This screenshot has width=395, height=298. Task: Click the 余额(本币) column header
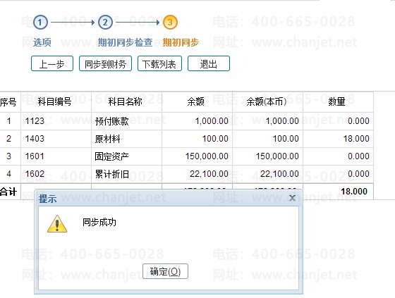267,101
